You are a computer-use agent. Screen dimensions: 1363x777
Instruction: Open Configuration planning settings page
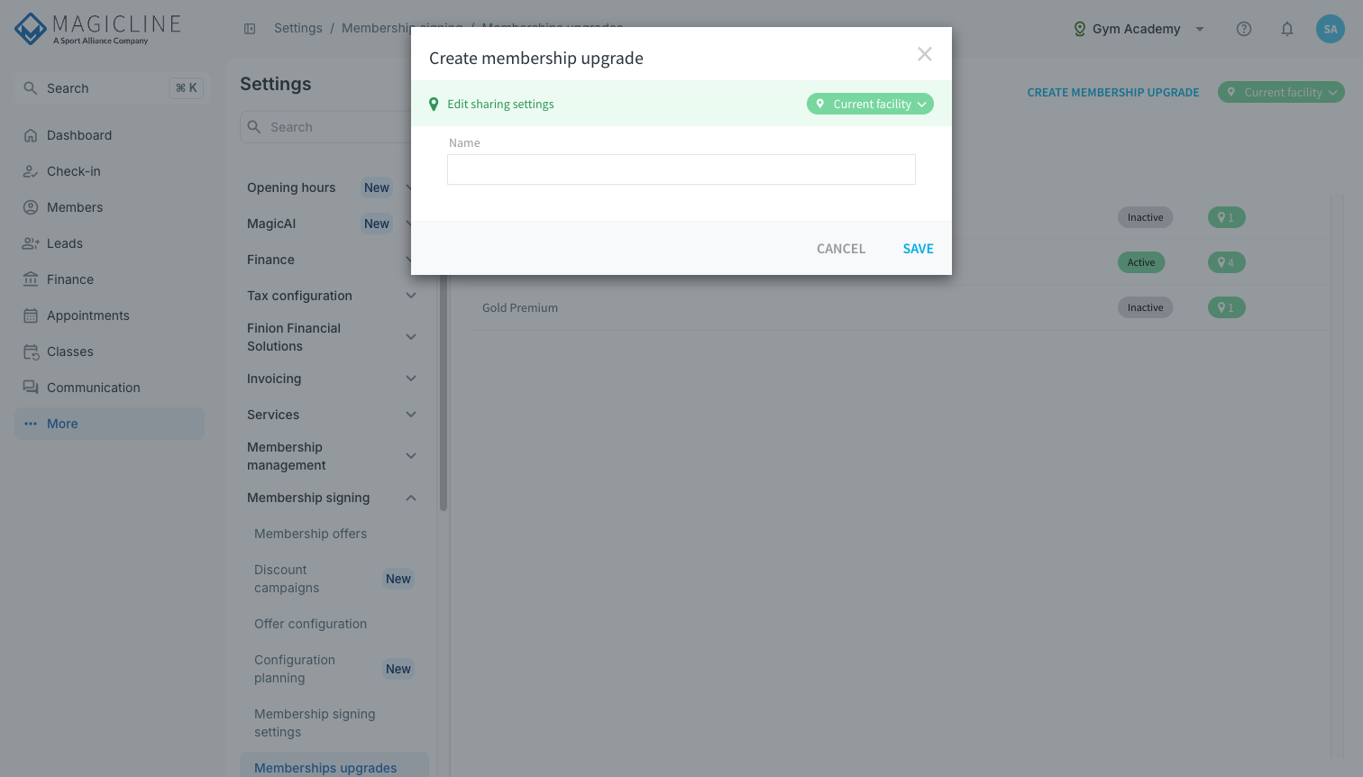click(295, 669)
